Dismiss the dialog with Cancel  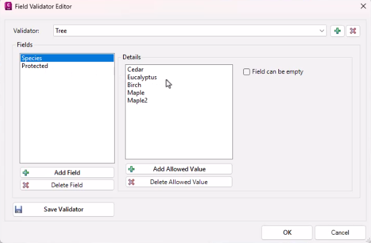(340, 232)
